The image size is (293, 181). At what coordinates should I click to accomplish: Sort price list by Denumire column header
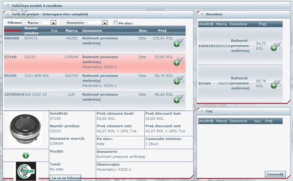pyautogui.click(x=92, y=31)
